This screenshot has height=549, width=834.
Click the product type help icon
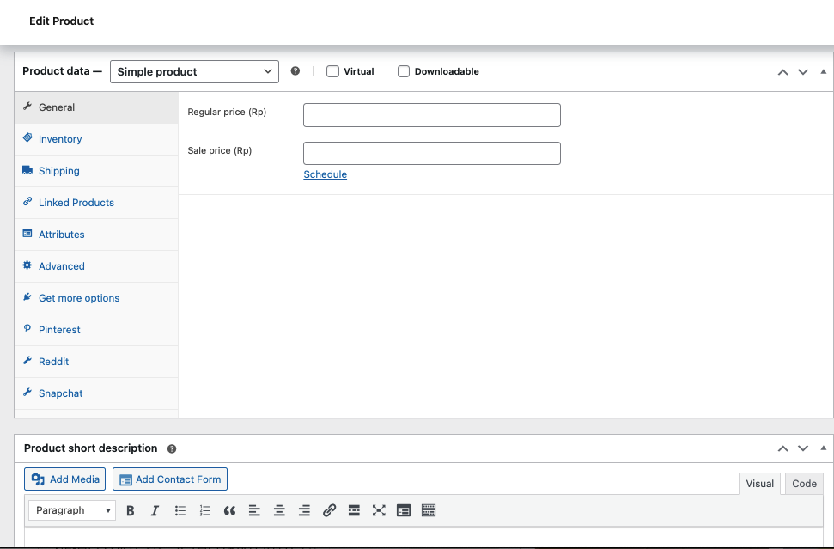[295, 71]
